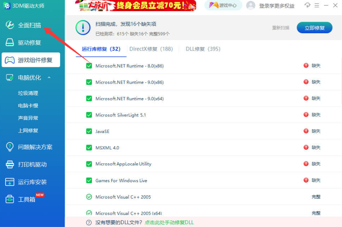Screen dimensions: 342x227
Task: Click red missing icon for JavaSE
Action: coord(306,131)
